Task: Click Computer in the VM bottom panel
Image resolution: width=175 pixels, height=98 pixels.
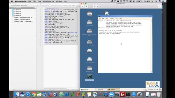Action: pos(85,90)
